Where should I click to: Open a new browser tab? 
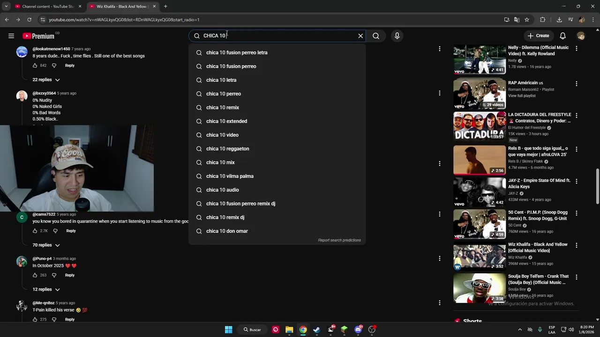point(165,7)
